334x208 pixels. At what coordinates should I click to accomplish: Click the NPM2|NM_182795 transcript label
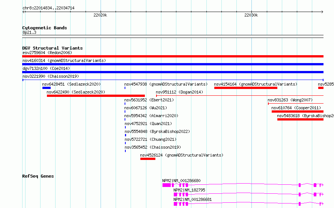coord(189,190)
